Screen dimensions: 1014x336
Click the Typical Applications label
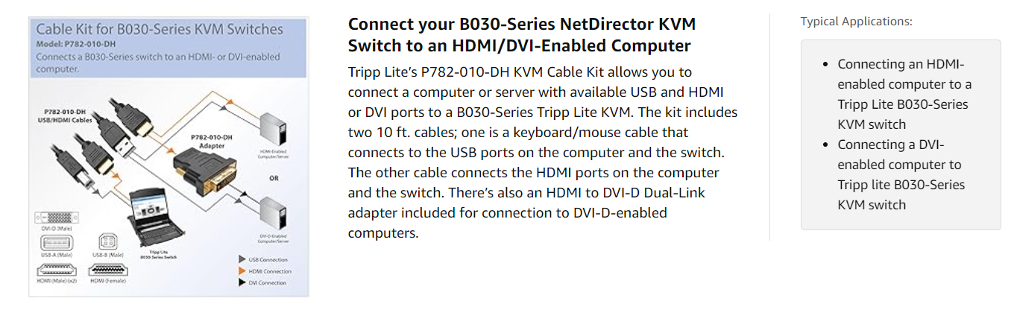tap(856, 21)
